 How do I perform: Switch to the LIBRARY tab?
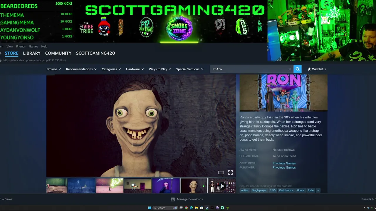click(32, 53)
